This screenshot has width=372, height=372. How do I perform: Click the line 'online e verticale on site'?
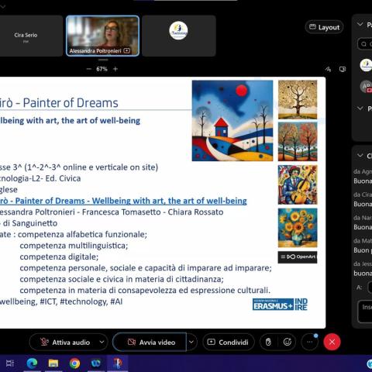[x=110, y=167]
